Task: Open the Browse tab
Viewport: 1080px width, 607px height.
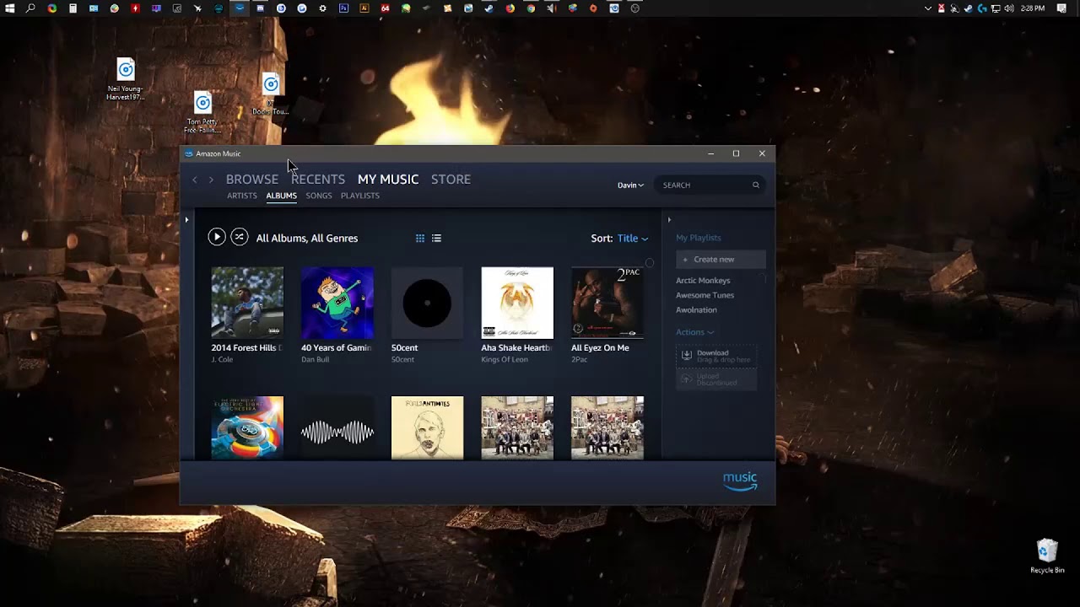Action: (252, 179)
